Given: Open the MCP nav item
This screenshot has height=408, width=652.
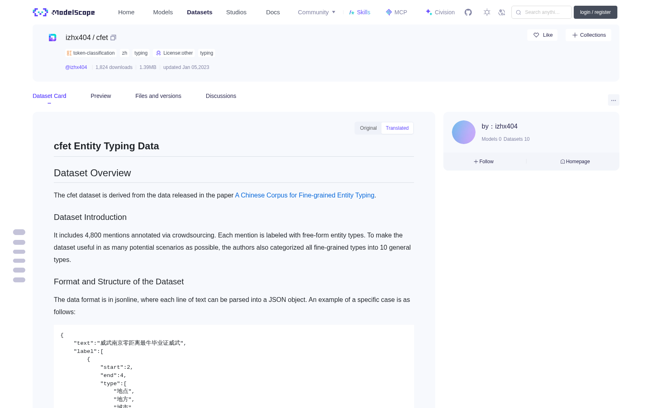Looking at the screenshot, I should pos(396,12).
